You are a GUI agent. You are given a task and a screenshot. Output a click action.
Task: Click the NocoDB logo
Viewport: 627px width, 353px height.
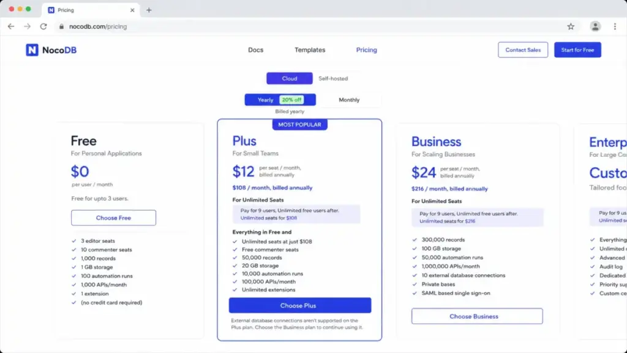(51, 50)
